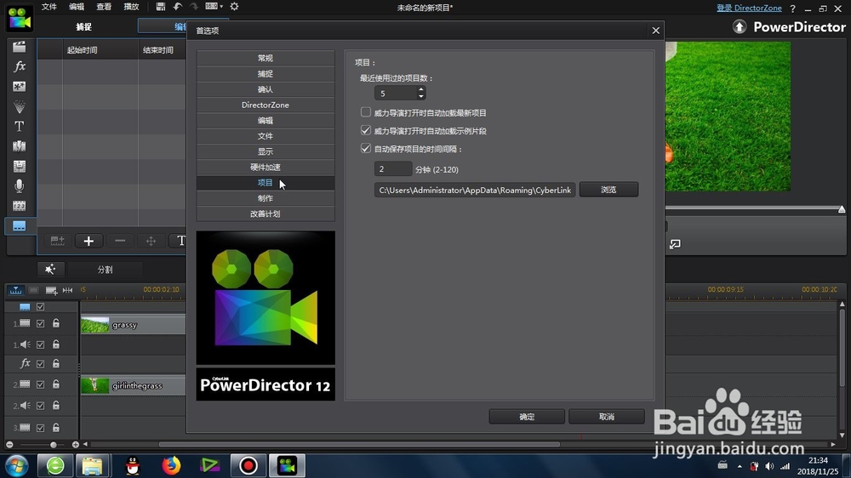The width and height of the screenshot is (851, 478).
Task: Open the 16:9 aspect ratio dropdown
Action: pyautogui.click(x=214, y=7)
